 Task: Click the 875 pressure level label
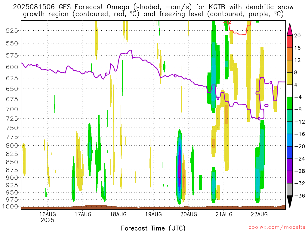click(x=12, y=170)
